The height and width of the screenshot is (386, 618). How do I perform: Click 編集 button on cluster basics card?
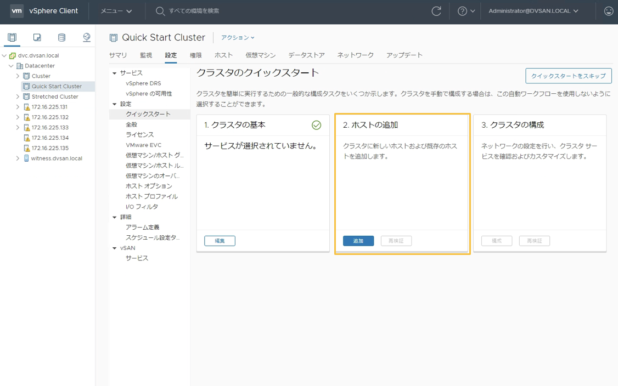point(220,241)
